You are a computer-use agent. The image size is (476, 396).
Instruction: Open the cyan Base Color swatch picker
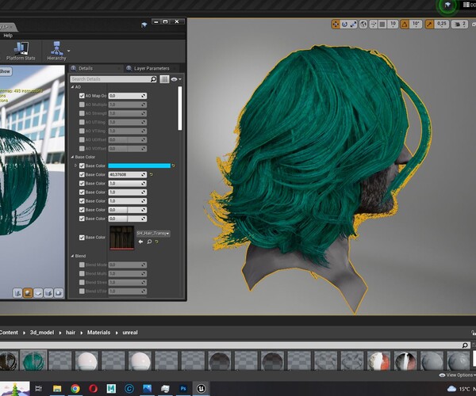coord(140,166)
